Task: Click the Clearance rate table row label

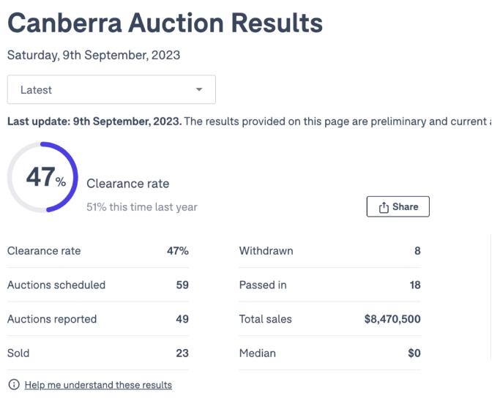Action: pyautogui.click(x=44, y=251)
